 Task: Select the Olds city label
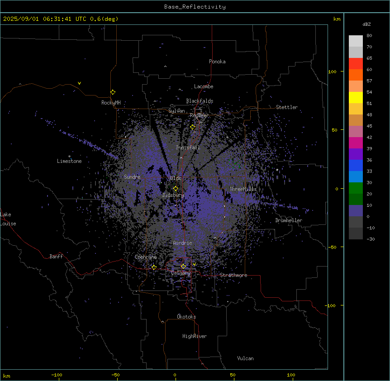point(176,178)
